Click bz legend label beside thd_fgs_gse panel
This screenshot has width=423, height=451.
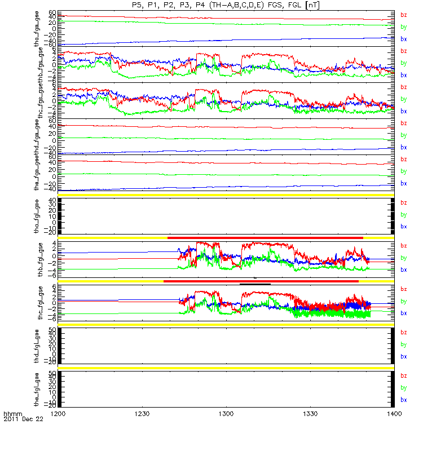tap(403, 123)
